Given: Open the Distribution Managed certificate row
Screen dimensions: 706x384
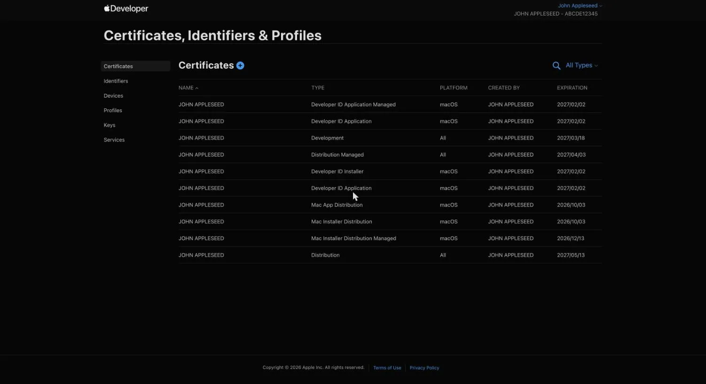Looking at the screenshot, I should point(390,155).
